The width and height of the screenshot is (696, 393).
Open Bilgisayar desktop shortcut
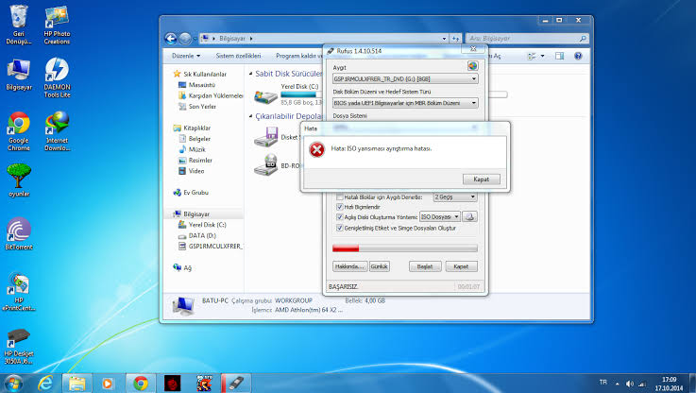point(19,75)
